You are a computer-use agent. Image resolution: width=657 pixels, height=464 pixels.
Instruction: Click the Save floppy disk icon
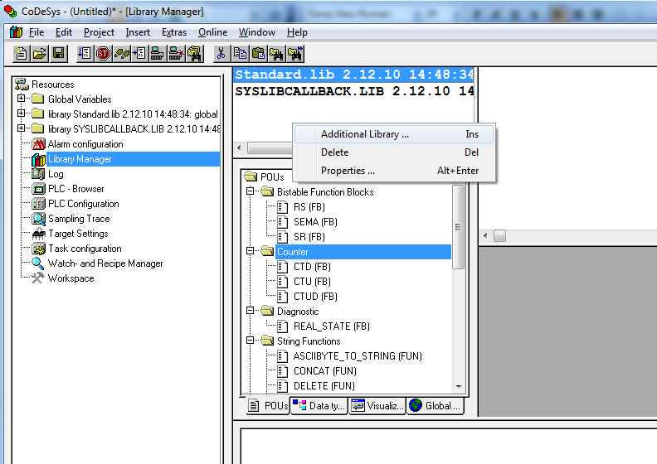(59, 54)
